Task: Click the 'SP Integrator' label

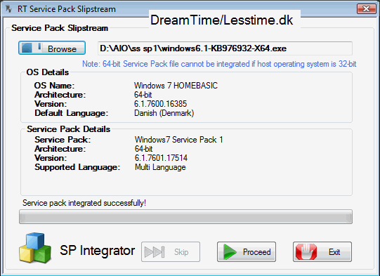Action: (97, 250)
